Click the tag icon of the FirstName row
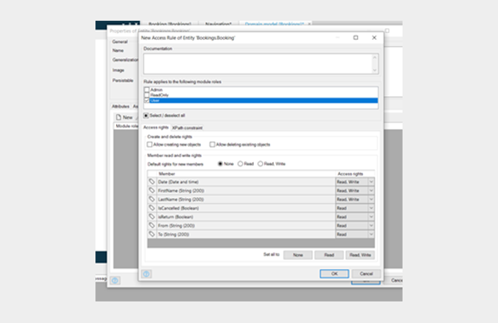Screen dimensions: 498x323 (x=152, y=190)
